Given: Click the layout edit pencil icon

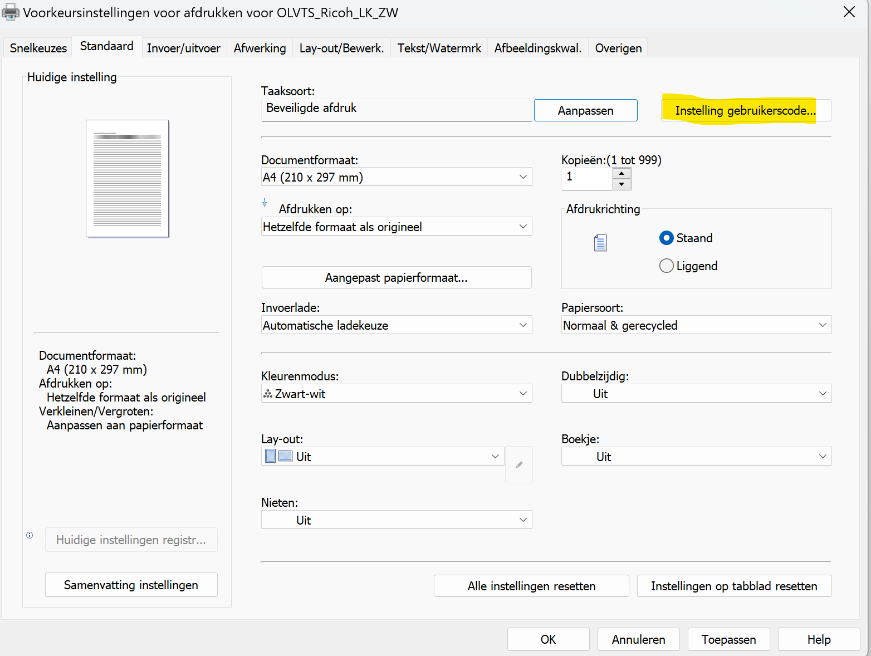Looking at the screenshot, I should point(519,464).
